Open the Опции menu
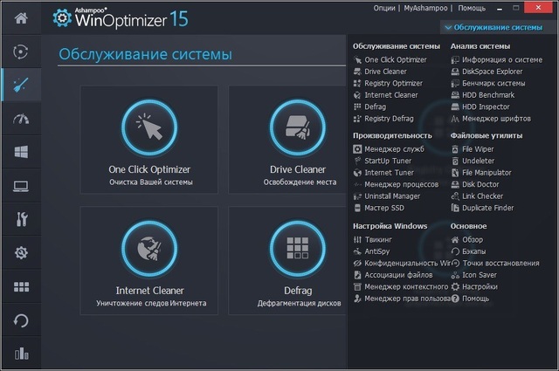The width and height of the screenshot is (559, 371). pos(383,8)
